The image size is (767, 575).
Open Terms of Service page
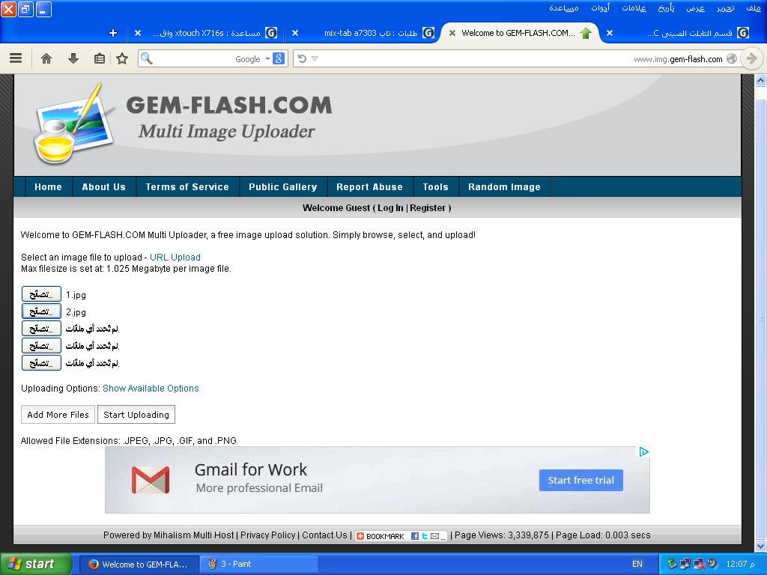(x=187, y=186)
